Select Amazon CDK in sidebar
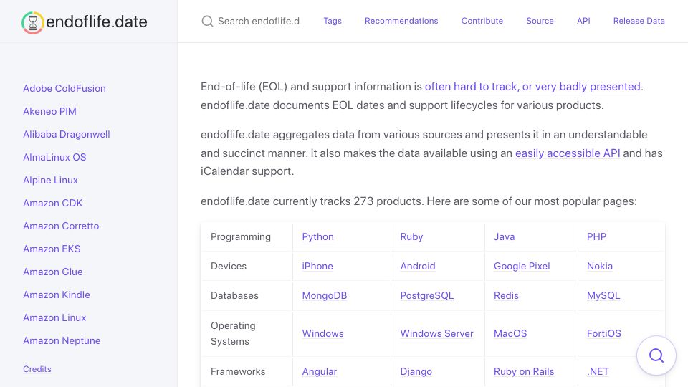Screen dimensions: 688x387 coord(52,203)
